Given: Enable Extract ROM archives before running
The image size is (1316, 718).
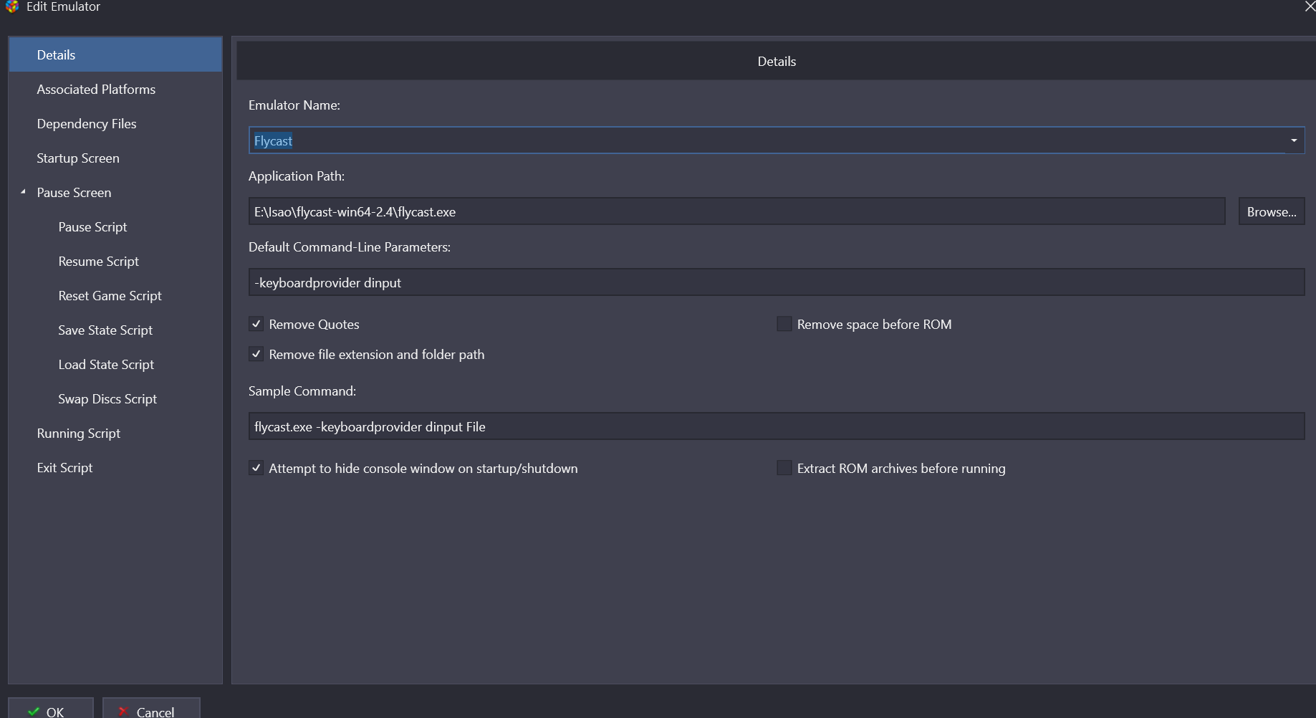Looking at the screenshot, I should point(784,468).
